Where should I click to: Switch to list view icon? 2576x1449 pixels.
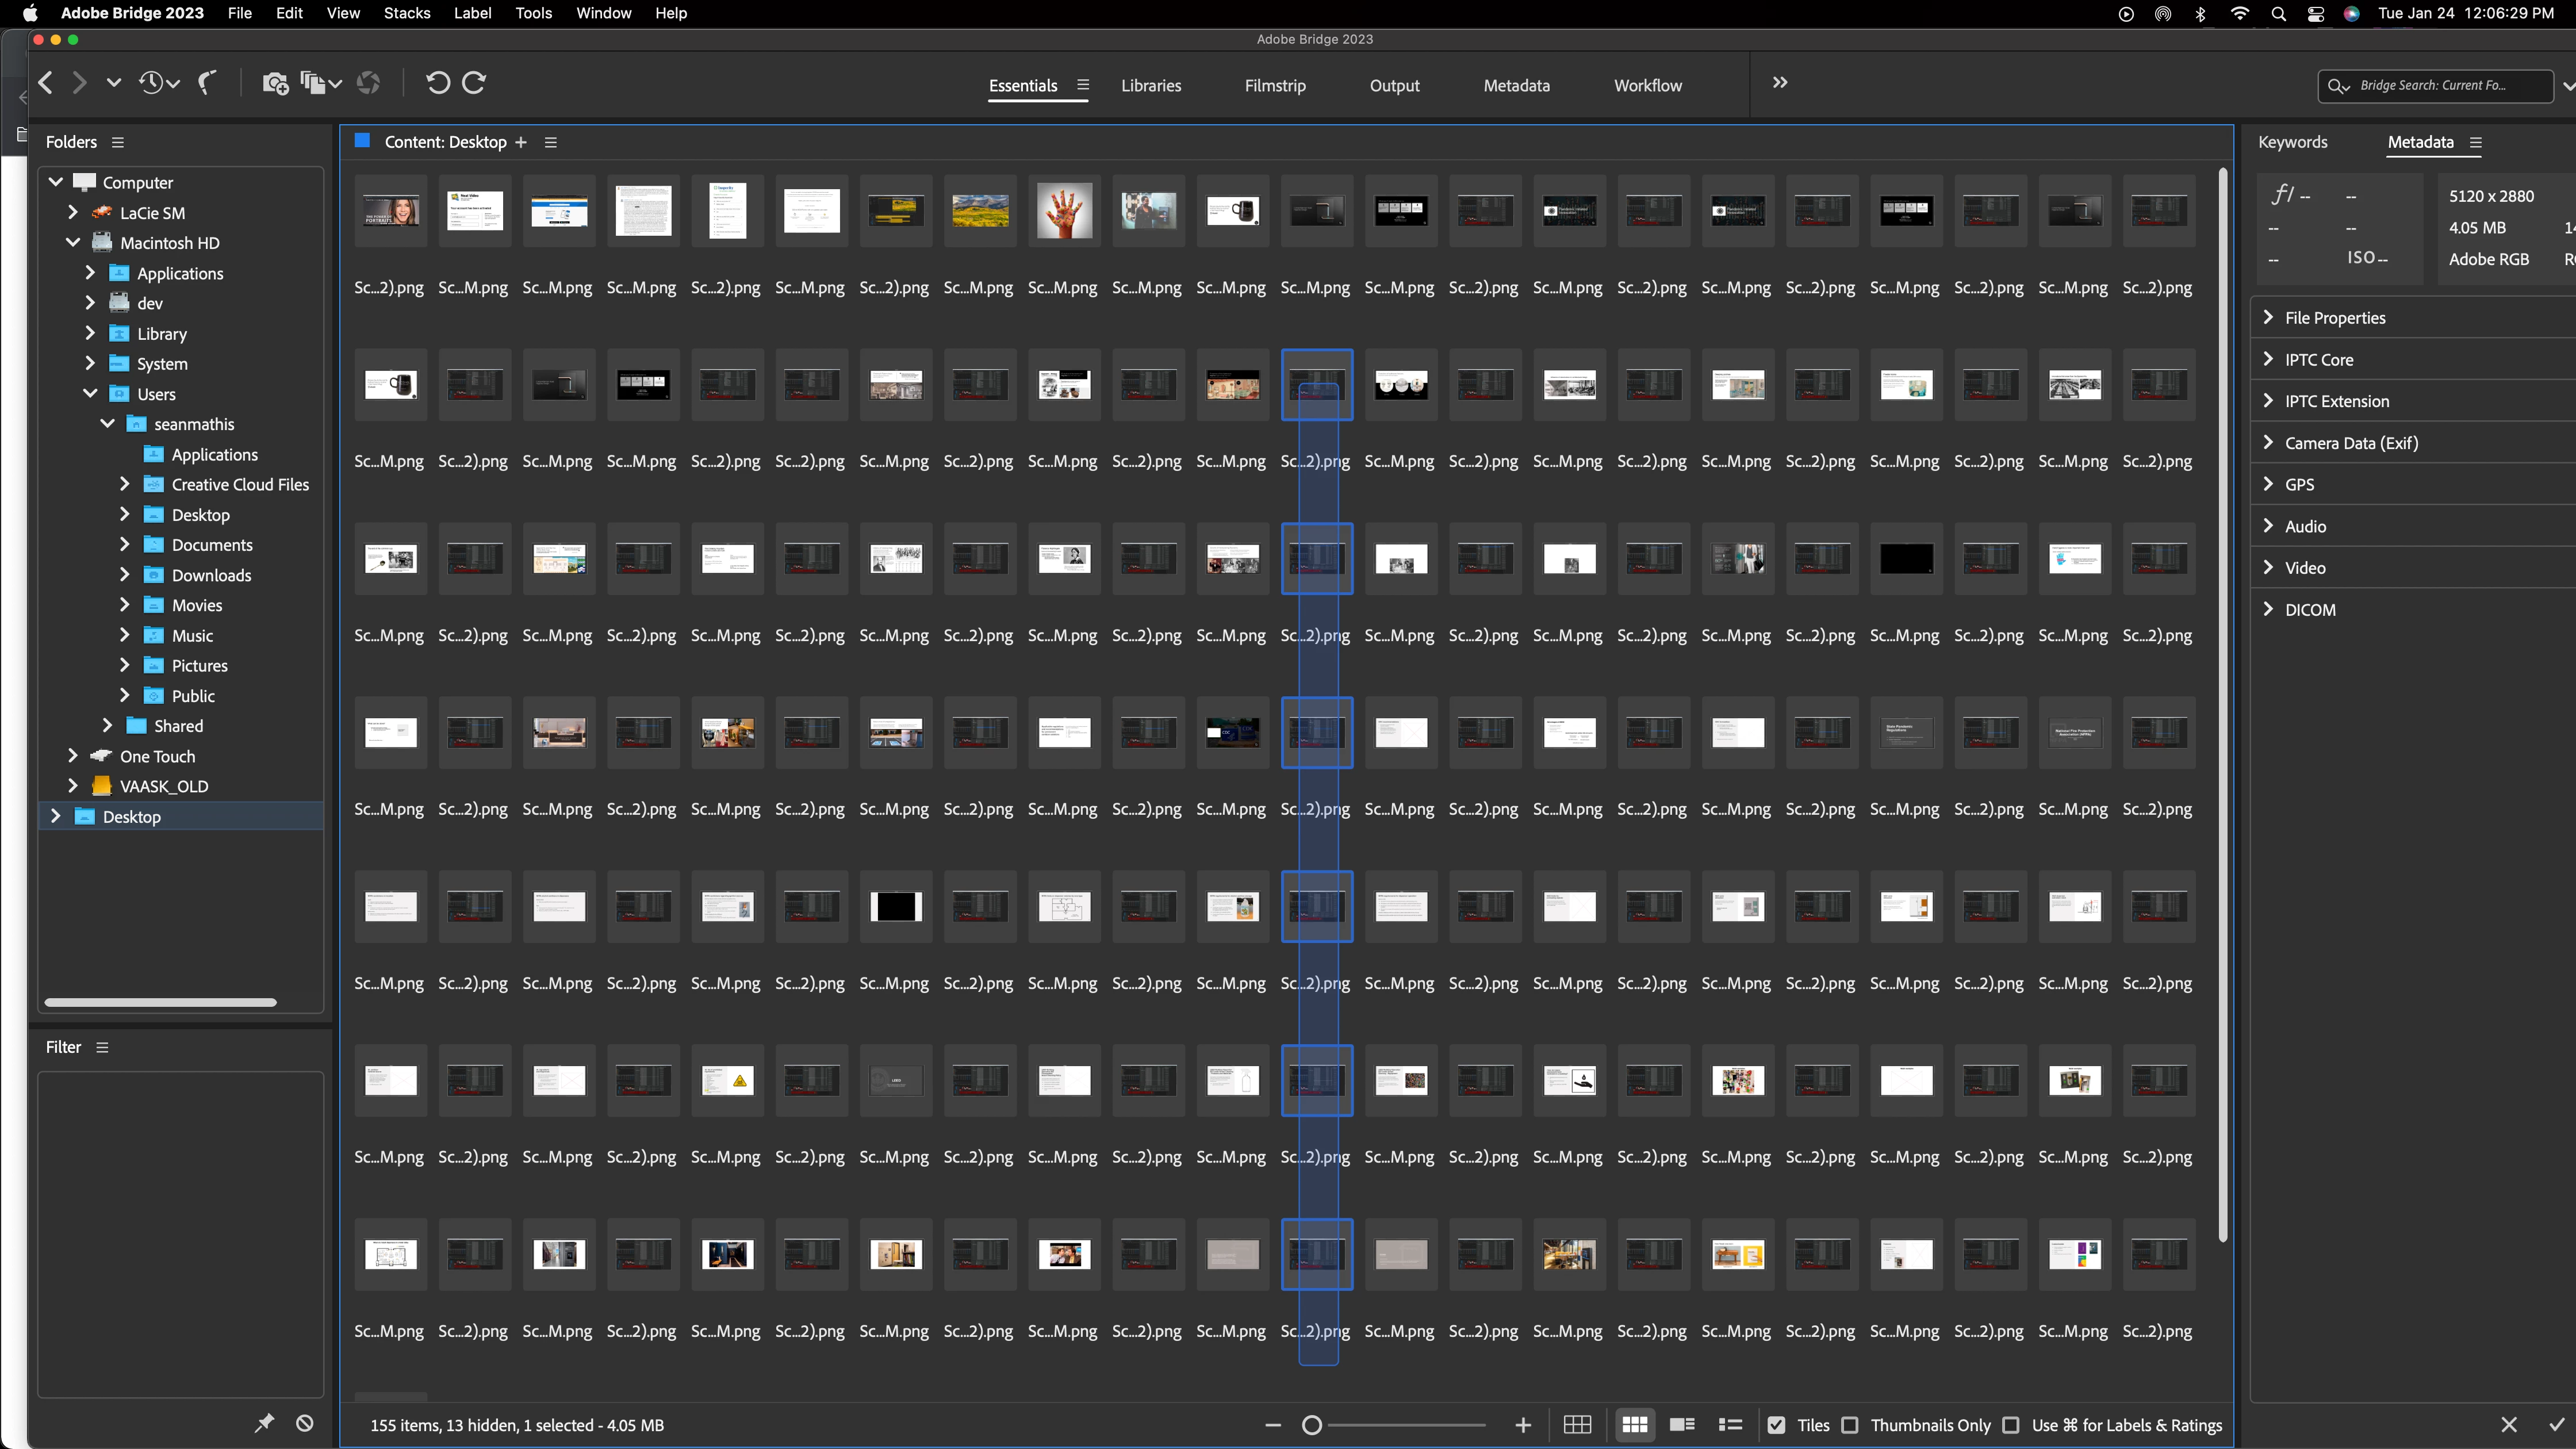point(1730,1425)
